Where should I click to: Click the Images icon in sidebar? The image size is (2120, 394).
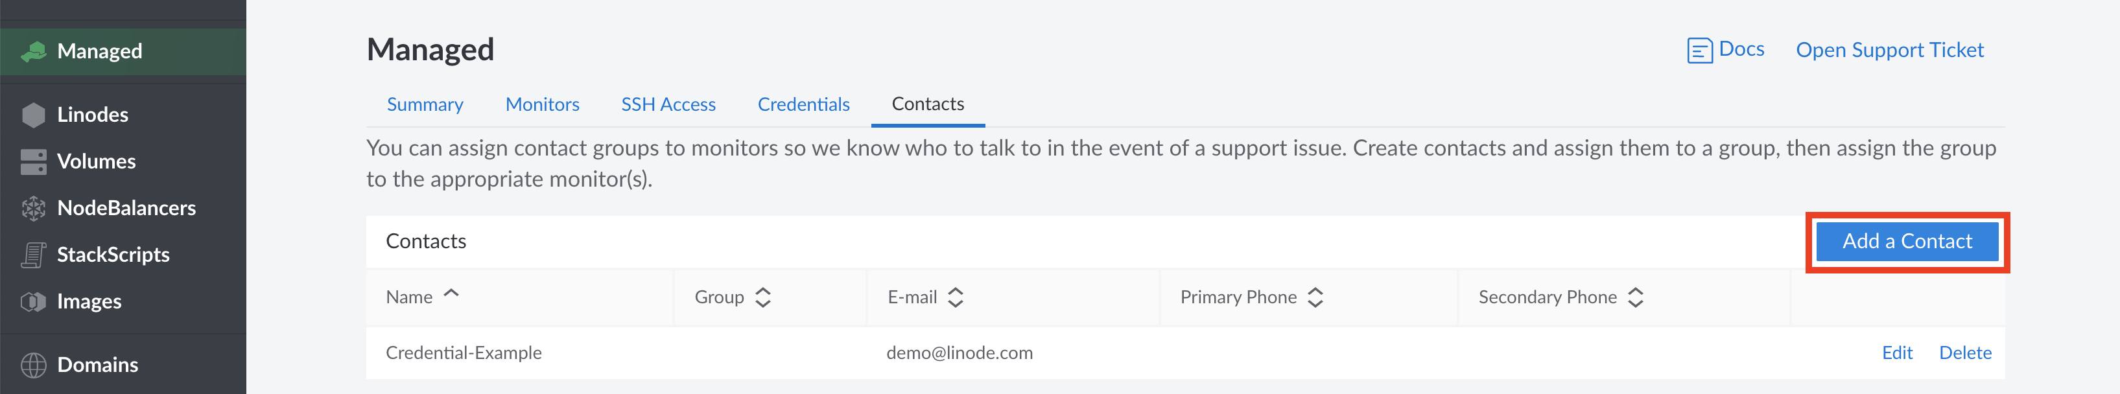[32, 301]
